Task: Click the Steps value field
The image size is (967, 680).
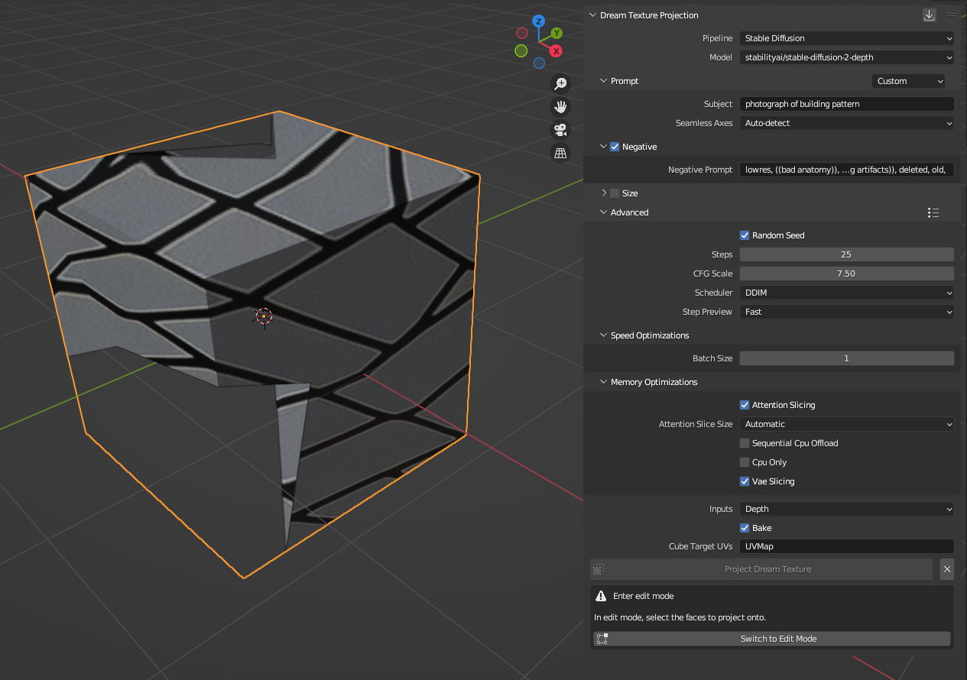Action: pyautogui.click(x=847, y=254)
